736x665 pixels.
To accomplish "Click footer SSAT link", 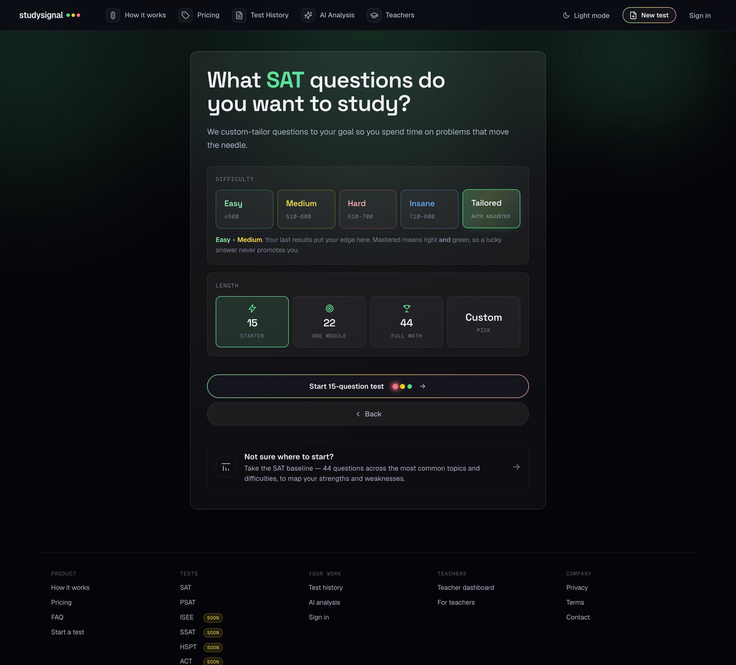I will click(188, 632).
